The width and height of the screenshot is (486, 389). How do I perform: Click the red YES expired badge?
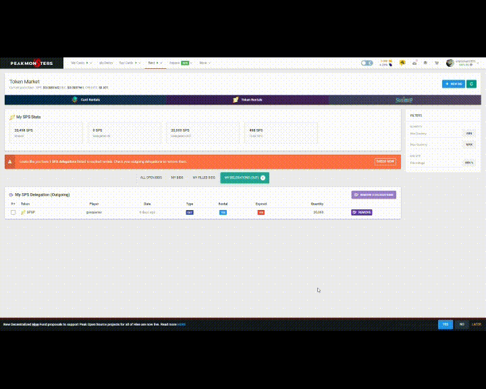coord(261,213)
